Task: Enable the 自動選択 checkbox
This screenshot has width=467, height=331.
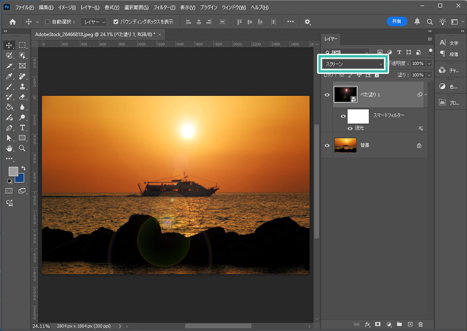Action: click(x=47, y=21)
